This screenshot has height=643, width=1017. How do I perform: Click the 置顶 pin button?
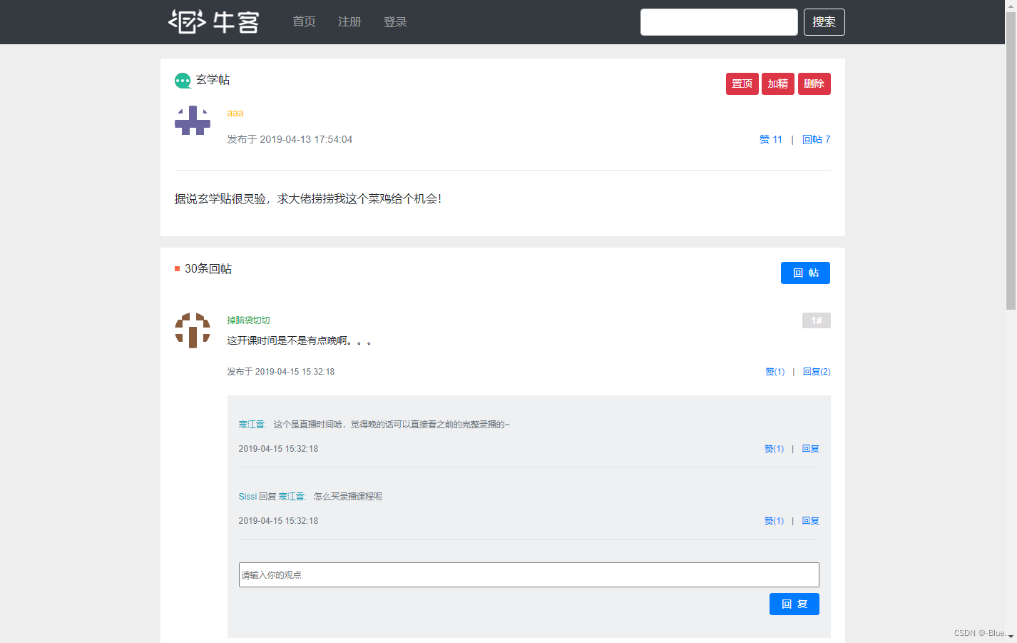(x=742, y=83)
